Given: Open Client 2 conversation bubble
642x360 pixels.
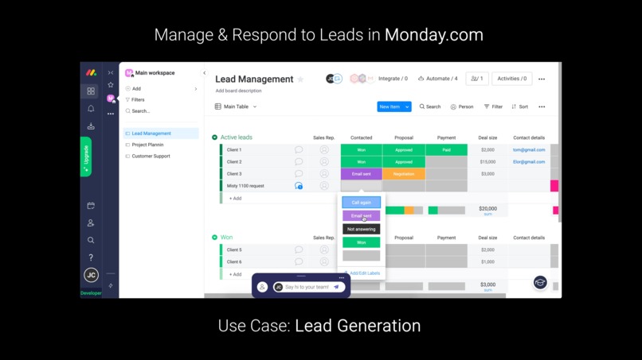Looking at the screenshot, I should [x=299, y=162].
